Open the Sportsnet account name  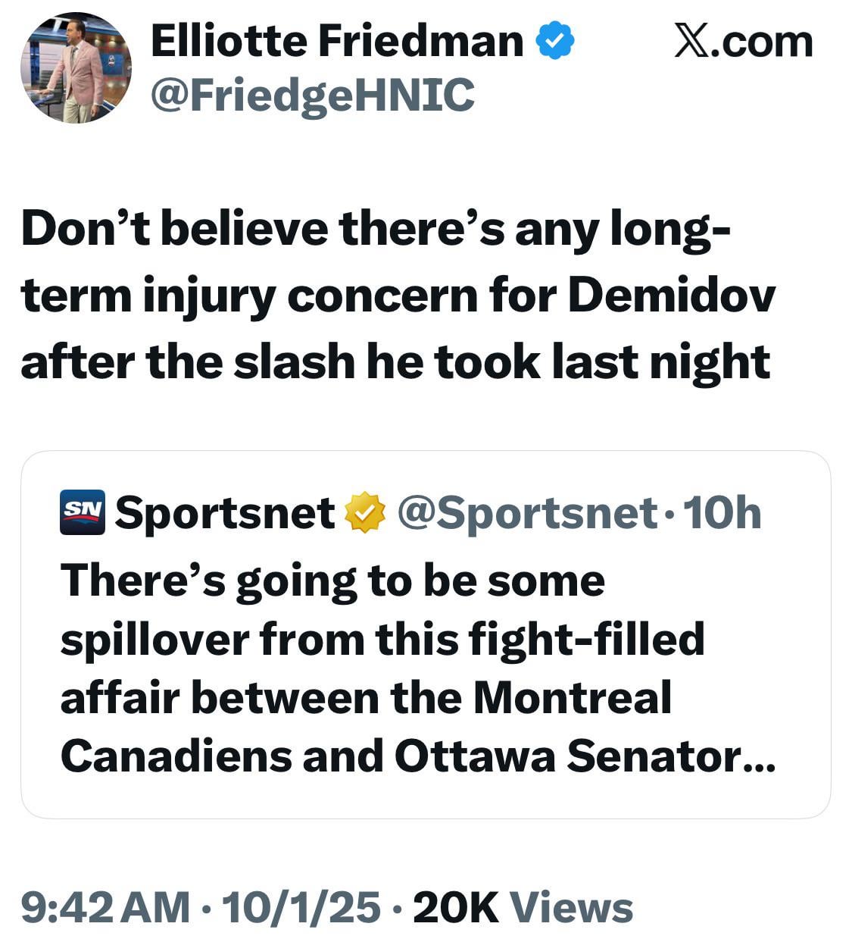click(x=225, y=513)
